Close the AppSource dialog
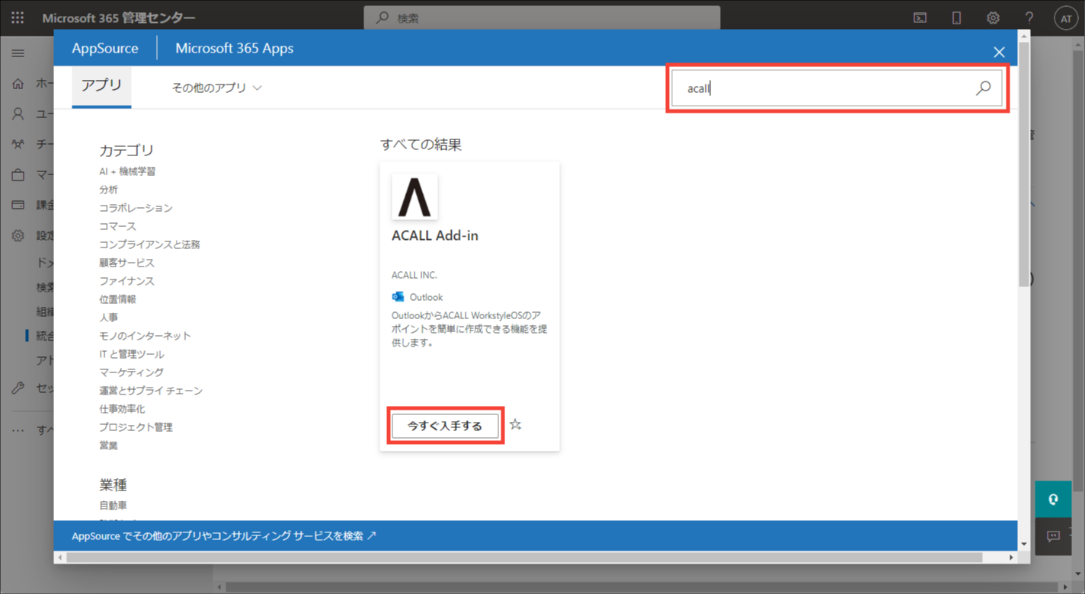The image size is (1085, 594). (x=999, y=52)
